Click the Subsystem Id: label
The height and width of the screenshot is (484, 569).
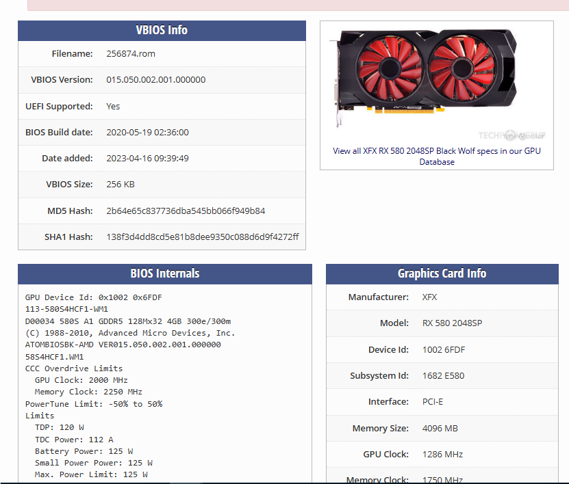[x=379, y=376]
